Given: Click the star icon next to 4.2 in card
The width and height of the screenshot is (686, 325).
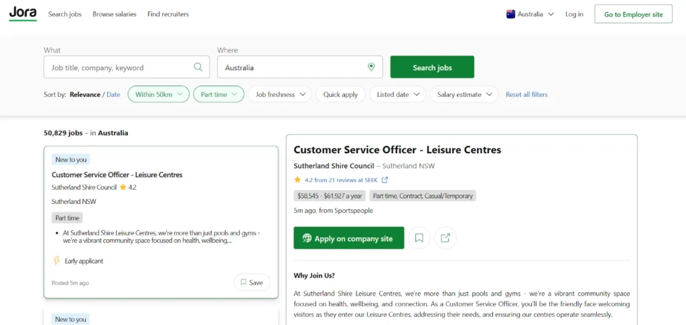Looking at the screenshot, I should (123, 187).
